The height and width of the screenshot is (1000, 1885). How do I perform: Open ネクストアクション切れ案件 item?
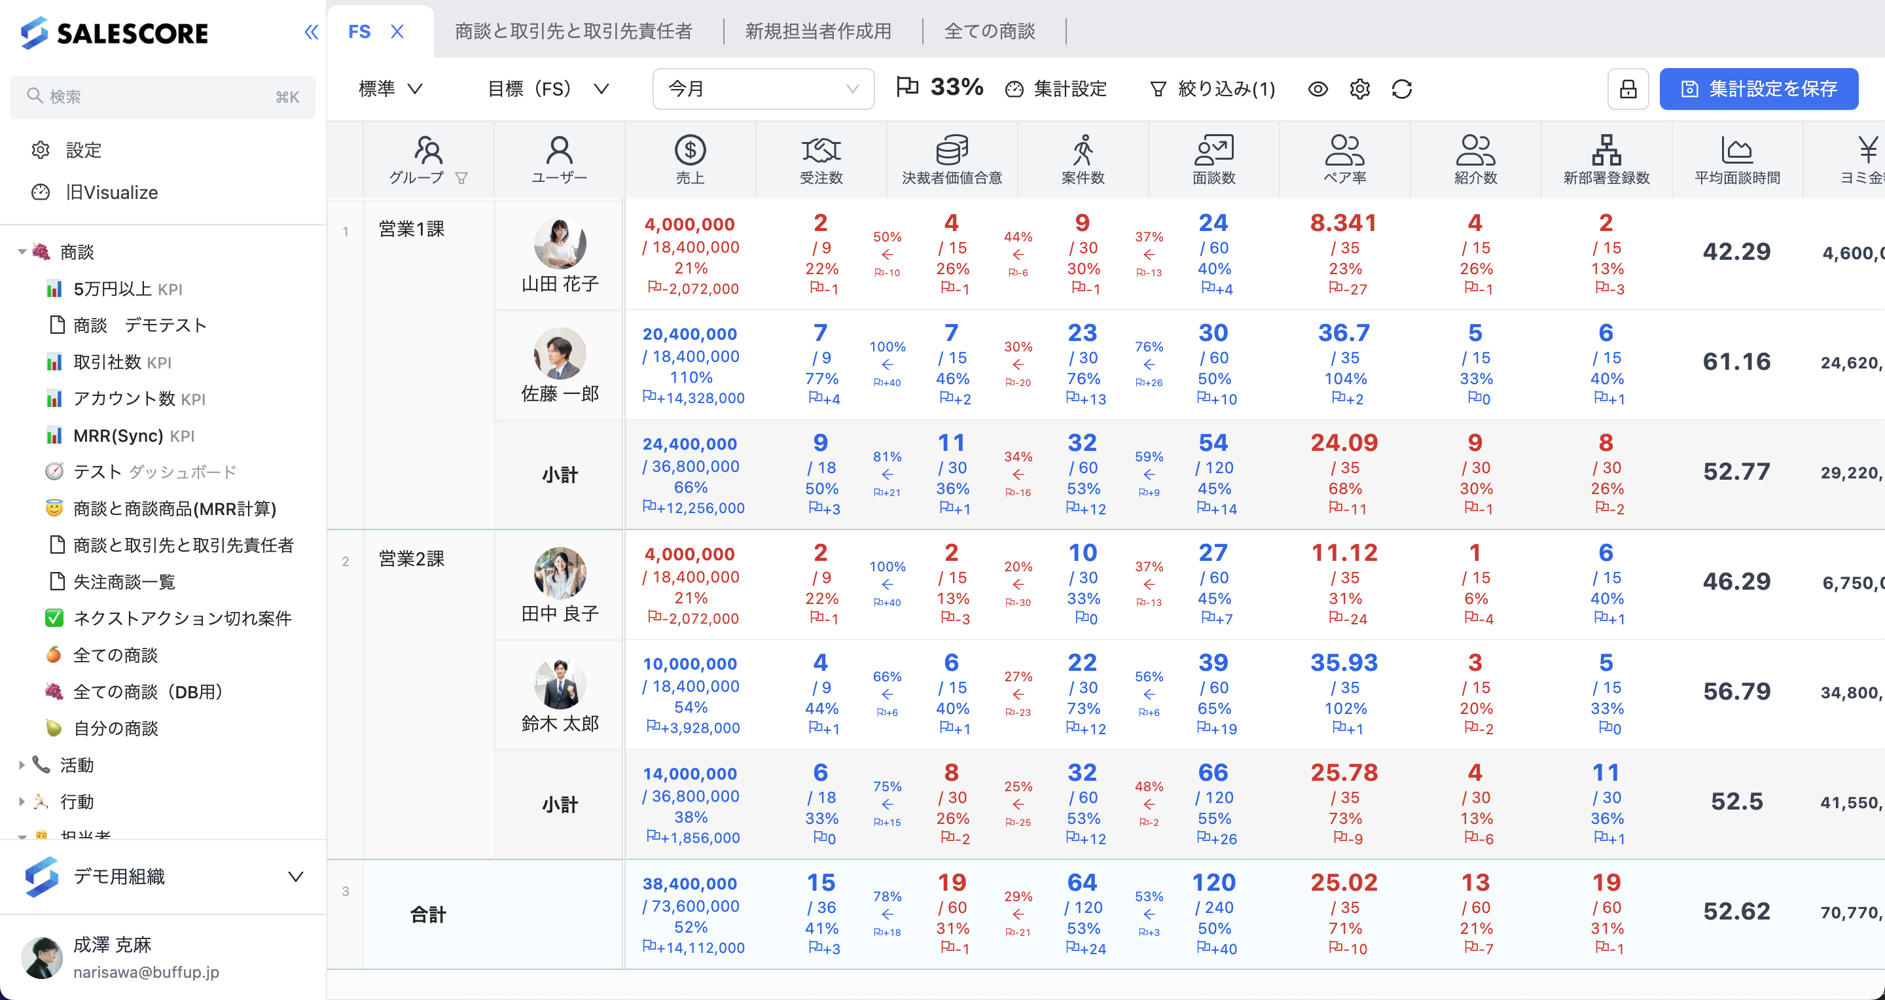pos(168,618)
